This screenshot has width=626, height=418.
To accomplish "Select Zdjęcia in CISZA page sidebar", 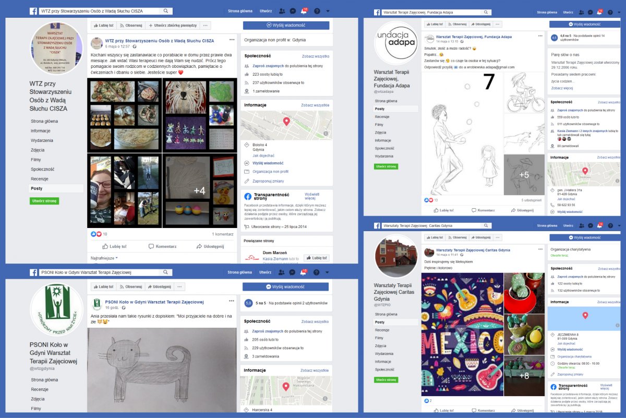I will (38, 150).
